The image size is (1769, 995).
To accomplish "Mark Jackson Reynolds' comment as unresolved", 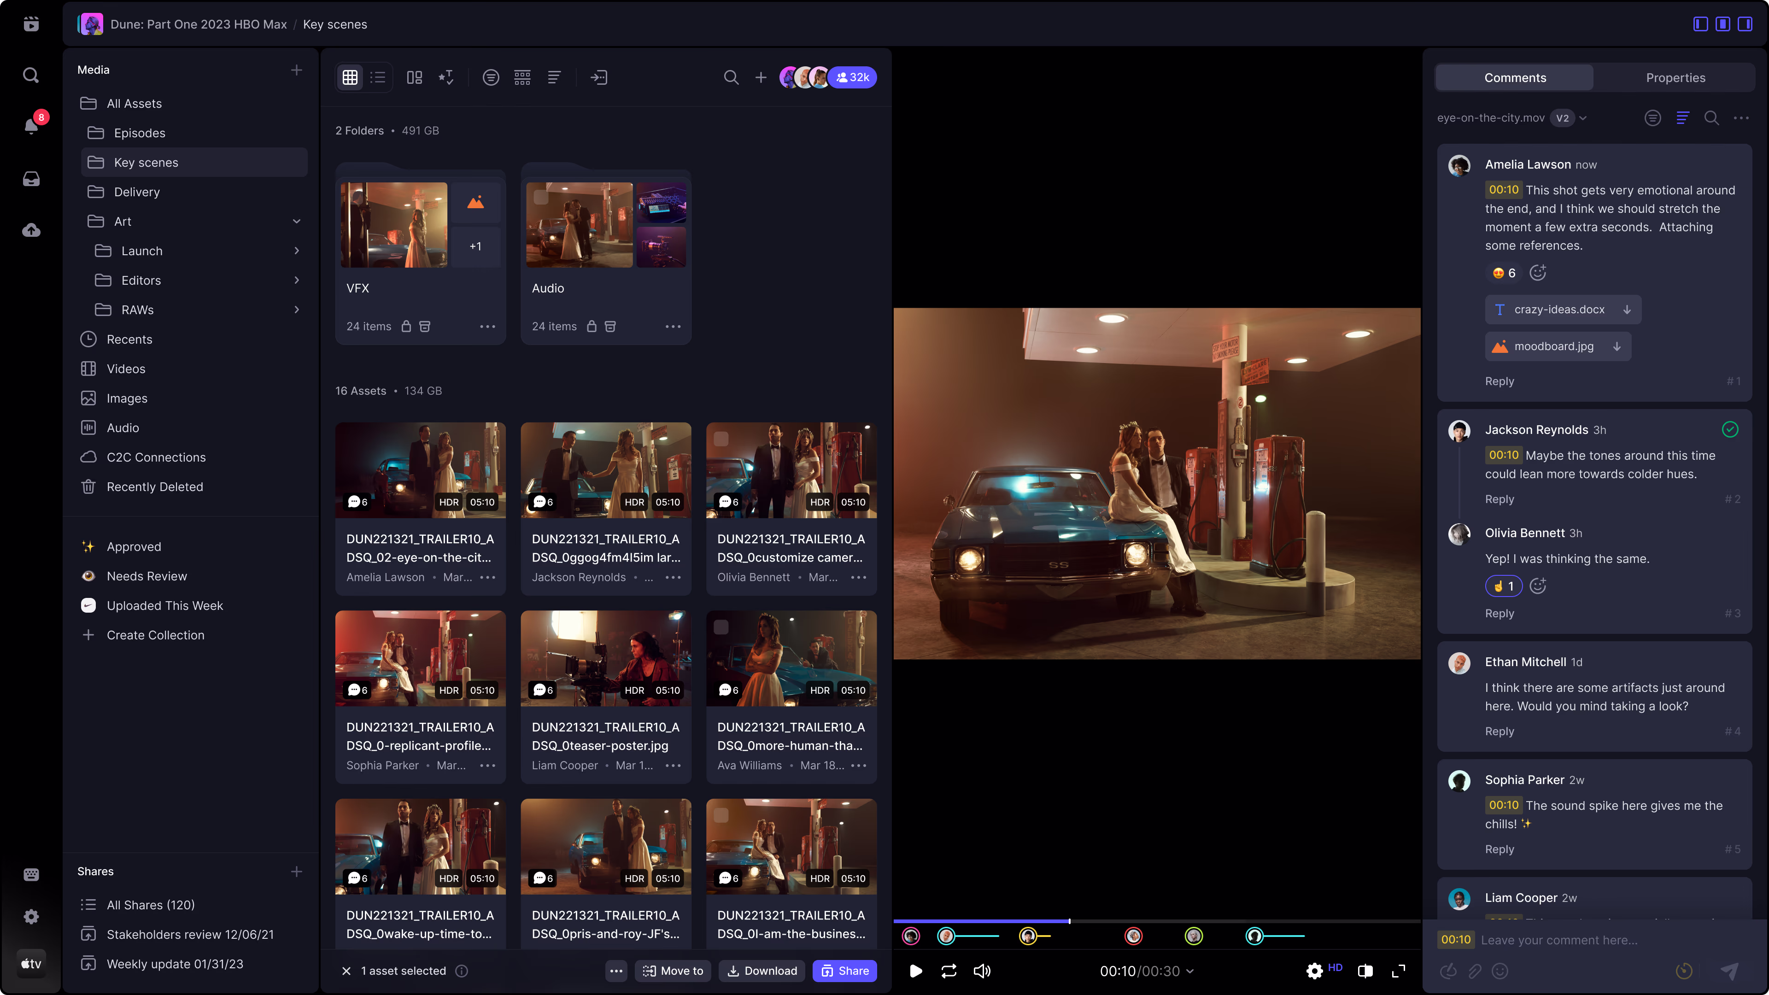I will pyautogui.click(x=1730, y=429).
